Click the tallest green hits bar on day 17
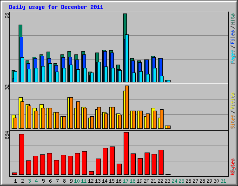This screenshot has height=186, width=238. click(x=125, y=25)
